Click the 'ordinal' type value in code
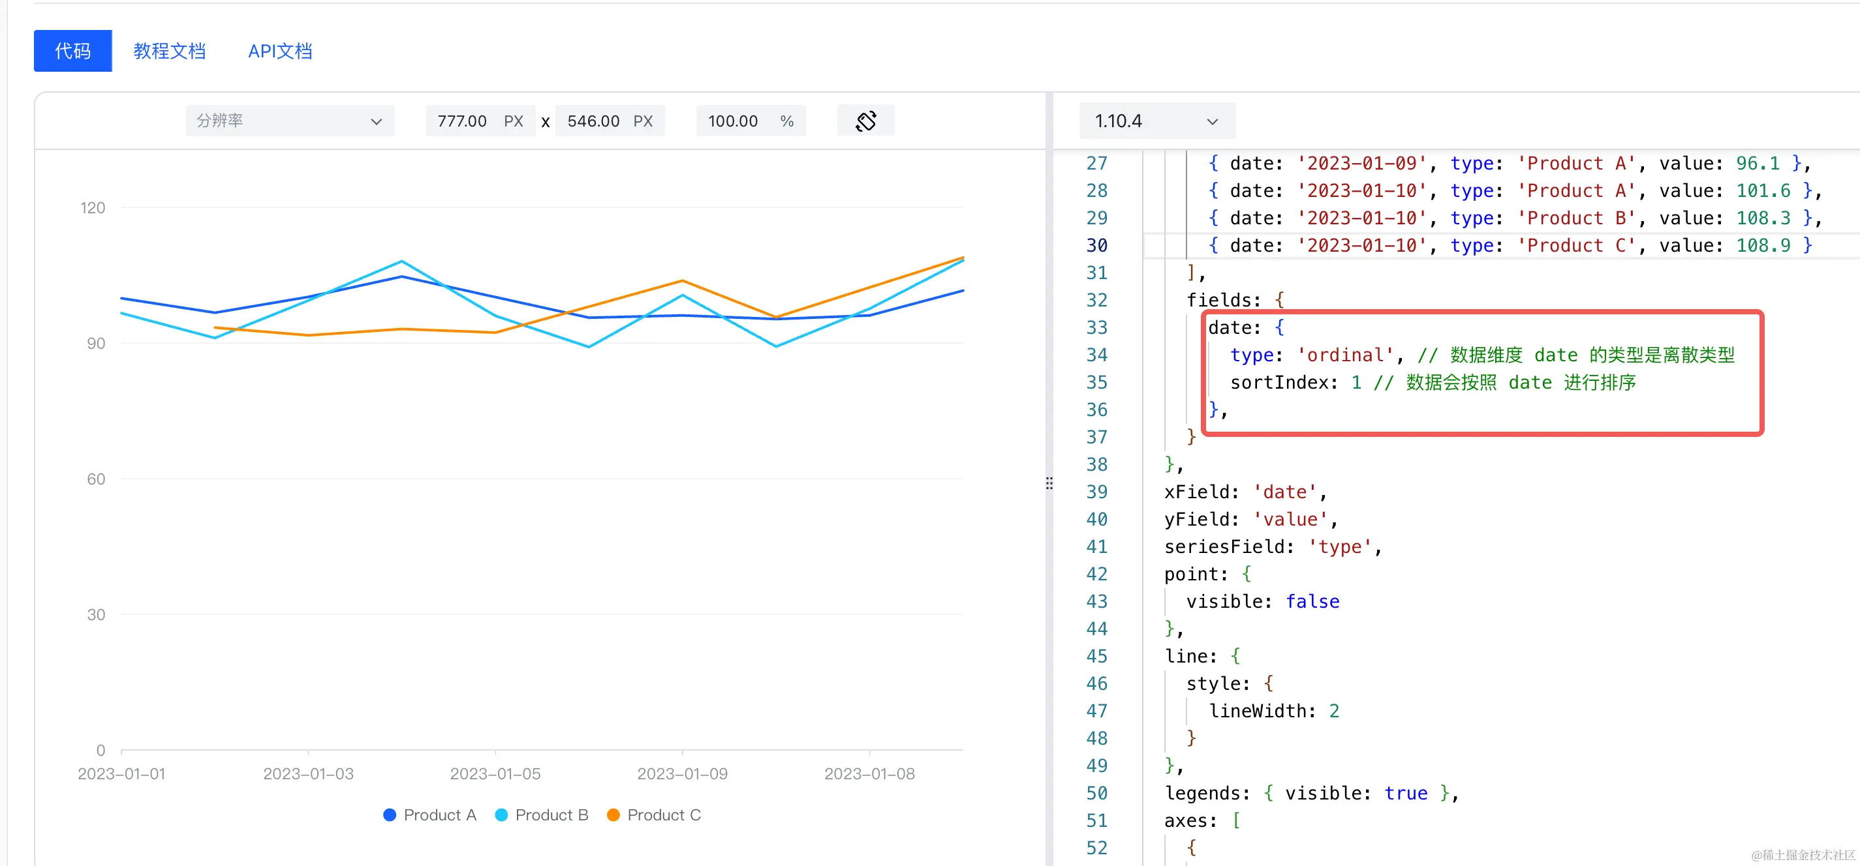1860x866 pixels. pyautogui.click(x=1344, y=355)
